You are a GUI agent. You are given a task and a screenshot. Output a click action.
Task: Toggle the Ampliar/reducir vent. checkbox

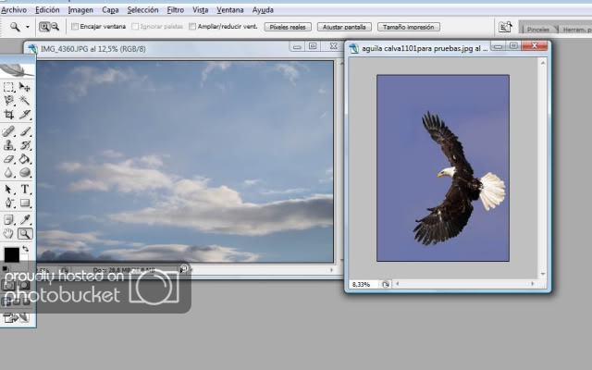tap(192, 28)
